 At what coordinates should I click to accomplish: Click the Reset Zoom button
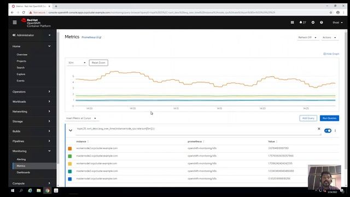click(98, 63)
